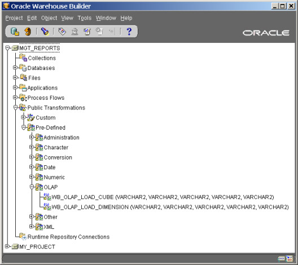Viewport: 298px width, 265px height.
Task: Click the seahorse icon in the toolbar
Action: click(x=28, y=32)
